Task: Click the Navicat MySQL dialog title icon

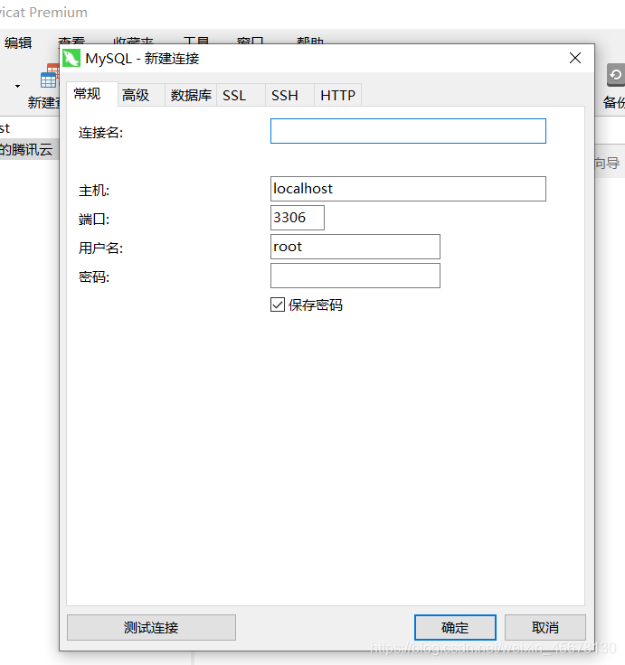Action: click(x=71, y=58)
